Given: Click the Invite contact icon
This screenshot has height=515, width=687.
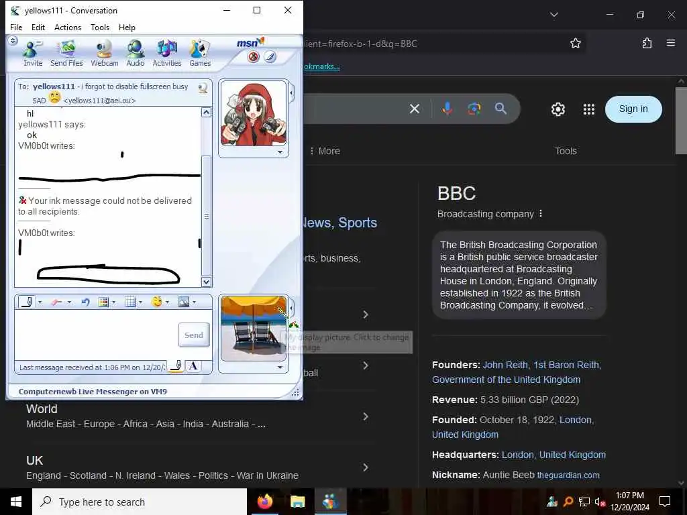Looking at the screenshot, I should (32, 54).
